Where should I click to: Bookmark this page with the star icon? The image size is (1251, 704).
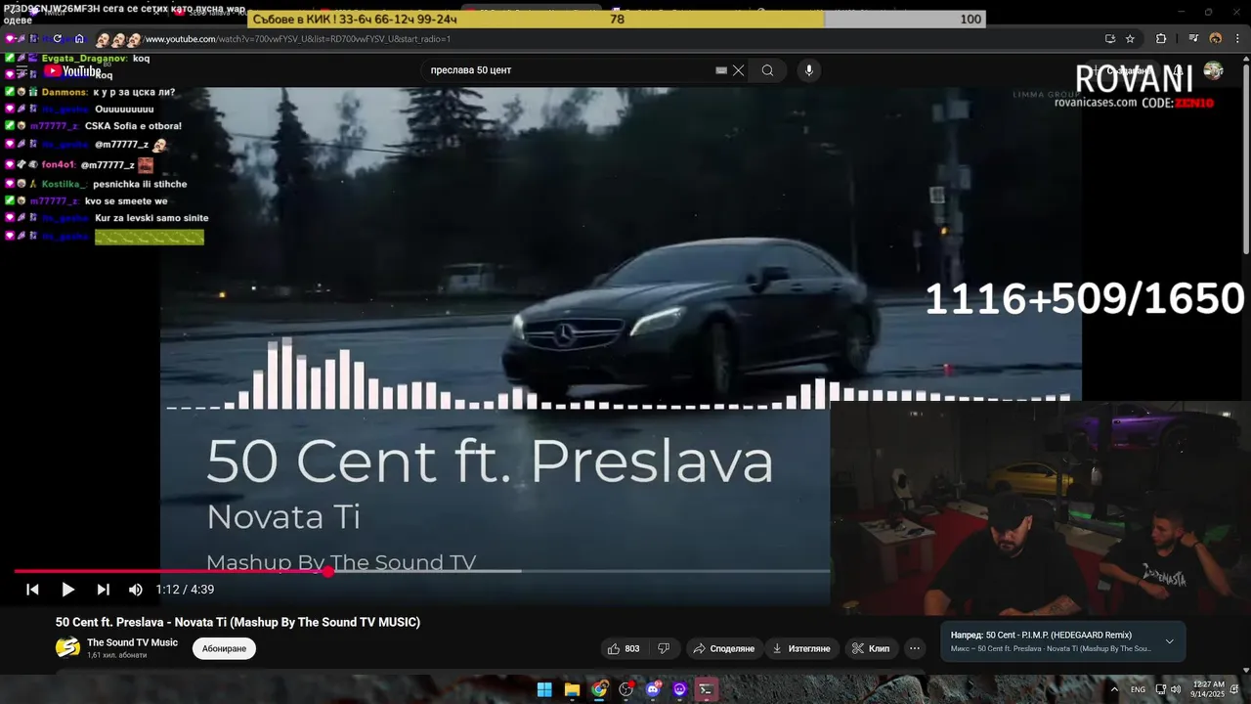1131,39
